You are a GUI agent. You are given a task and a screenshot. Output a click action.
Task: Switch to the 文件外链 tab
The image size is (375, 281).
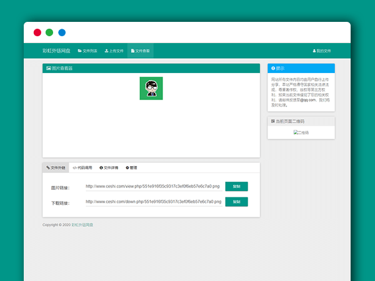(56, 168)
